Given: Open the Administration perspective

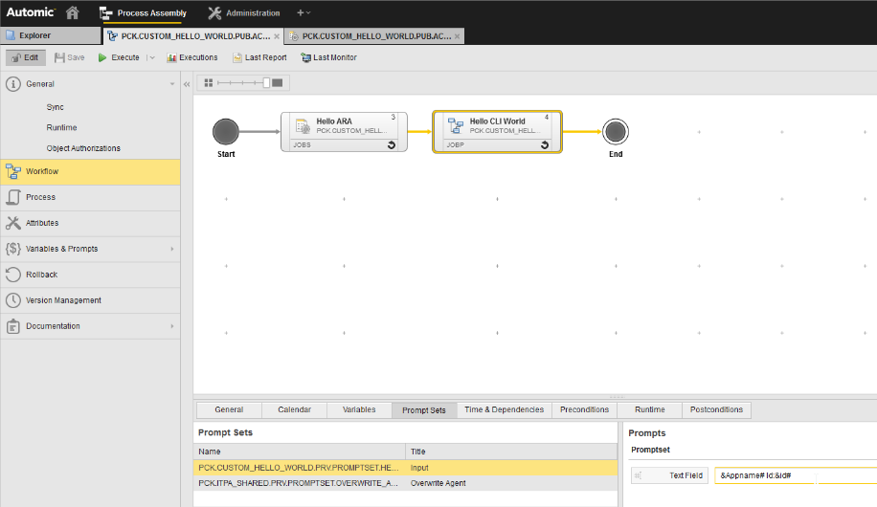Looking at the screenshot, I should point(244,12).
